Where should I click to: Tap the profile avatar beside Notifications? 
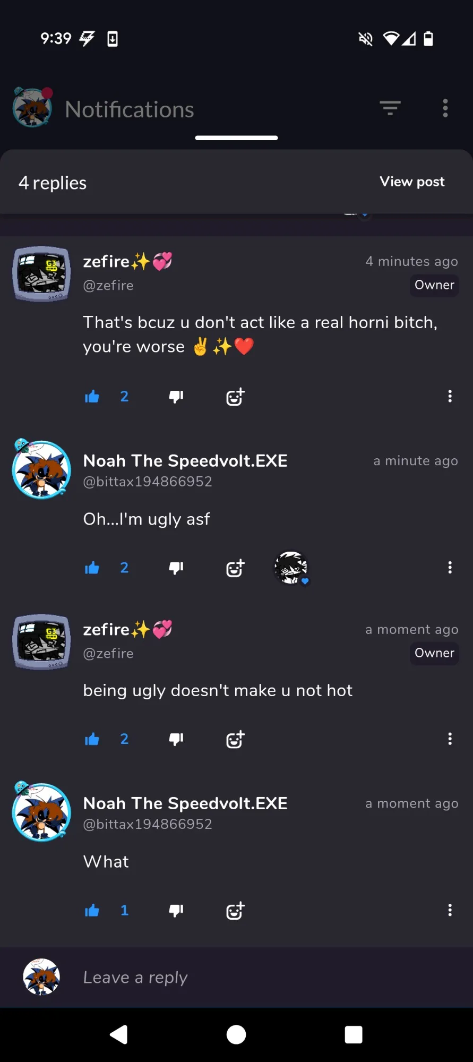click(x=32, y=108)
